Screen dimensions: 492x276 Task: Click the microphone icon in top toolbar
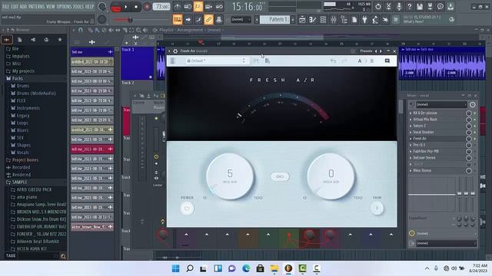click(x=399, y=6)
